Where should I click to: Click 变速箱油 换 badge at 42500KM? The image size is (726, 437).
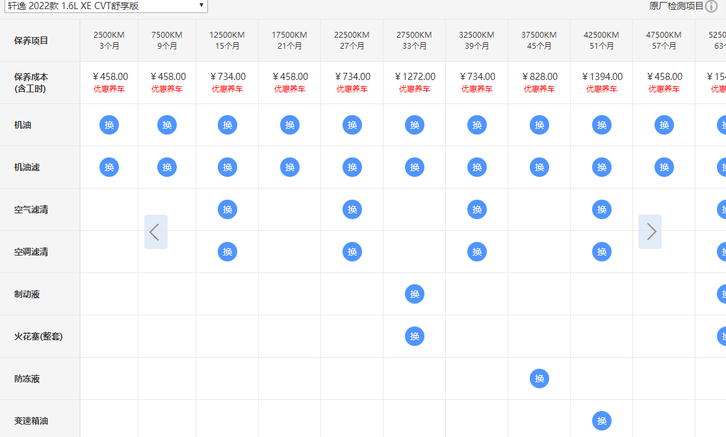pyautogui.click(x=602, y=421)
